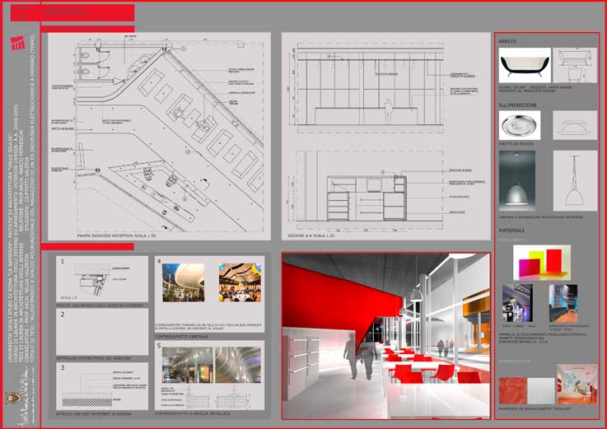This screenshot has height=429, width=607.
Task: Click the 'CONTROSOFFITTO CENTRALE' caption
Action: click(181, 337)
